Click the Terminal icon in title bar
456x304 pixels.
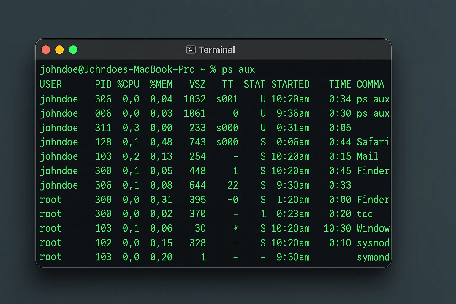pyautogui.click(x=191, y=50)
